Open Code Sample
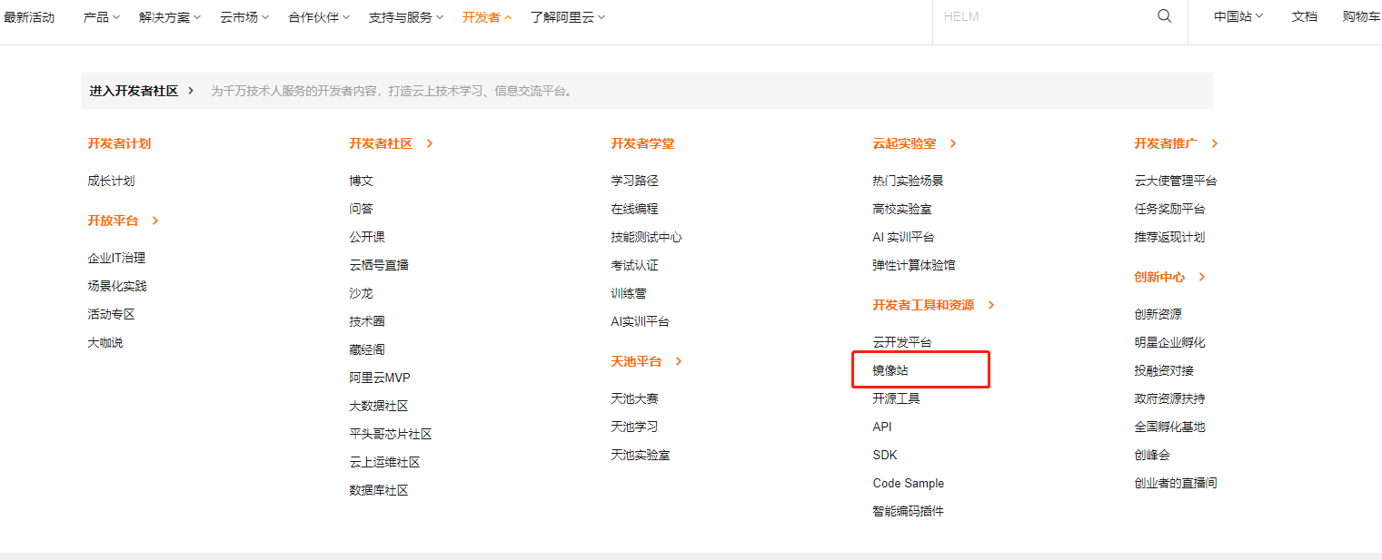Viewport: 1382px width, 560px height. [x=909, y=483]
